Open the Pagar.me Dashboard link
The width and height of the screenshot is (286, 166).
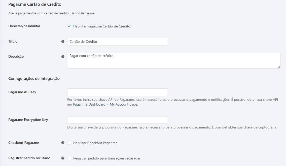(x=89, y=105)
